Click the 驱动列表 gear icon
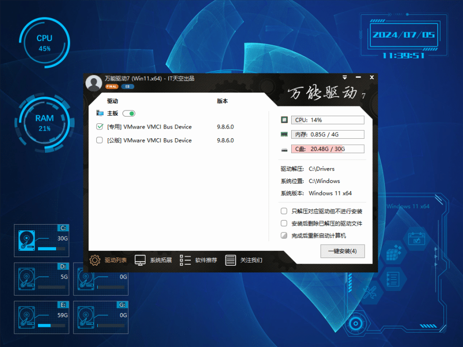Screen dimensions: 463x347 click(x=95, y=260)
